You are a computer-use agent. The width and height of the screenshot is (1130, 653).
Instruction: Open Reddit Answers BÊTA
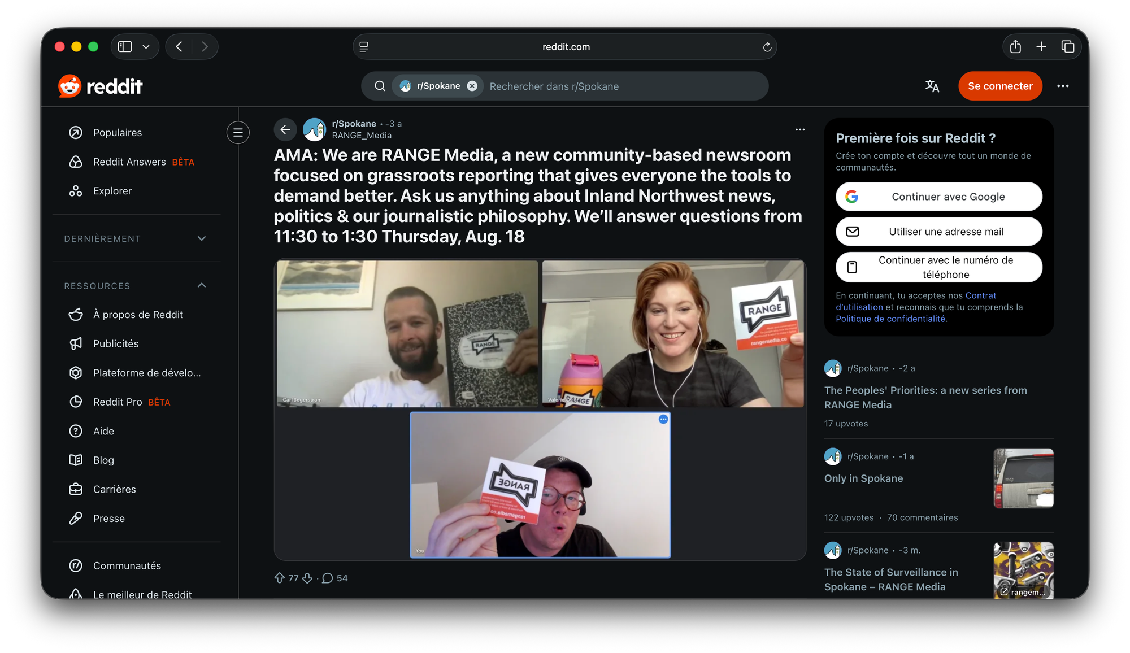pyautogui.click(x=137, y=162)
